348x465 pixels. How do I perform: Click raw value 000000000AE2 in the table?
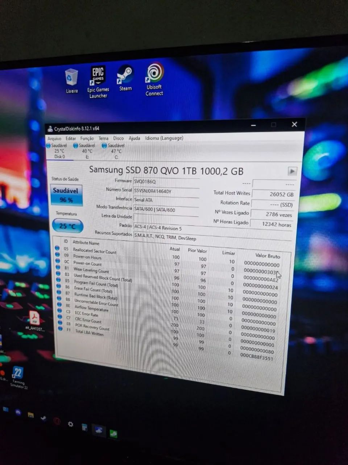[261, 279]
